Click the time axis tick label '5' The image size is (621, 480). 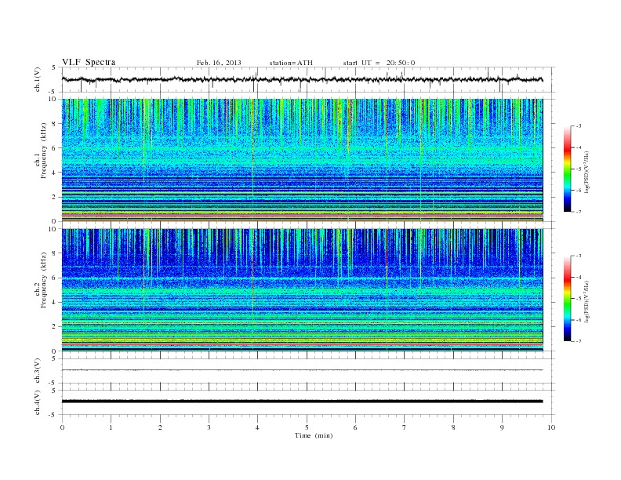(307, 427)
